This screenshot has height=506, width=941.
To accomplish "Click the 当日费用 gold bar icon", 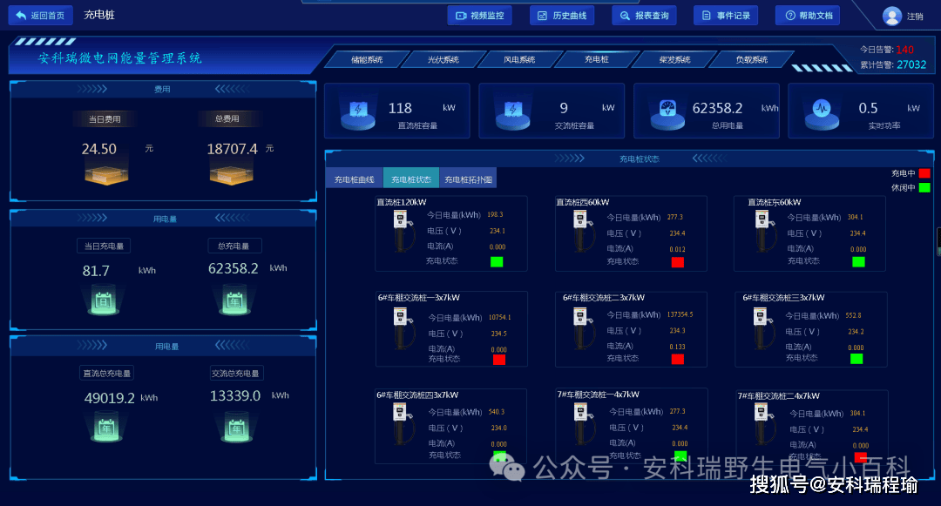I will pyautogui.click(x=106, y=174).
